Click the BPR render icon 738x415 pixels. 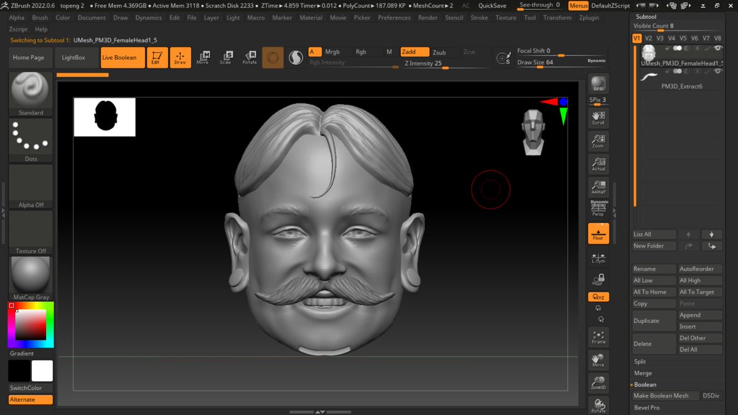[x=598, y=84]
